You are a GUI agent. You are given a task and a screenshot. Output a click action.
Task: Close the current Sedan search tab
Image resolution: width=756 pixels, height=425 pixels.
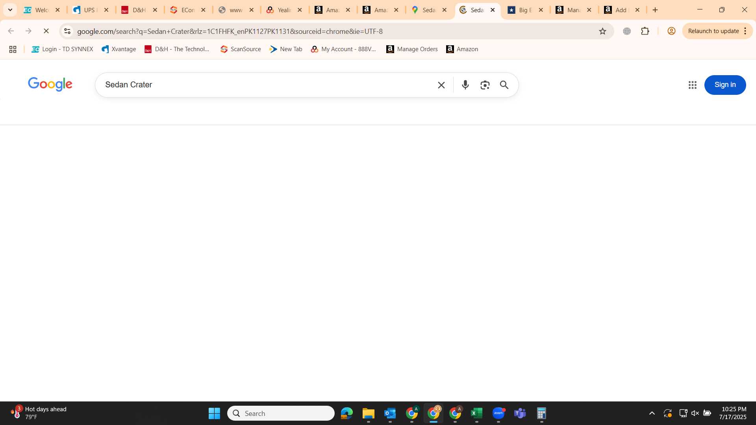492,10
